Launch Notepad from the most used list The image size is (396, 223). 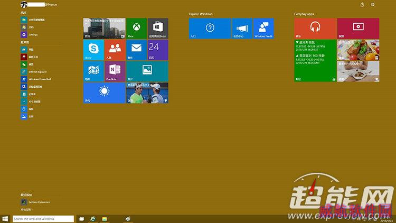coord(29,94)
